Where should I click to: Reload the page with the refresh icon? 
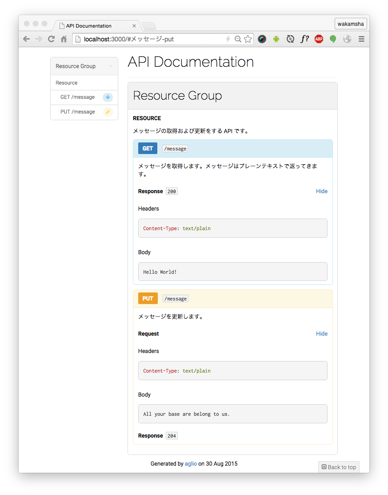pos(51,39)
